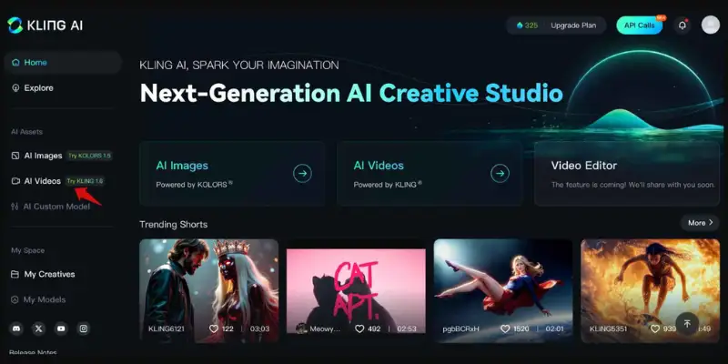Click the AI Images card arrow
The image size is (728, 364).
[x=302, y=174]
